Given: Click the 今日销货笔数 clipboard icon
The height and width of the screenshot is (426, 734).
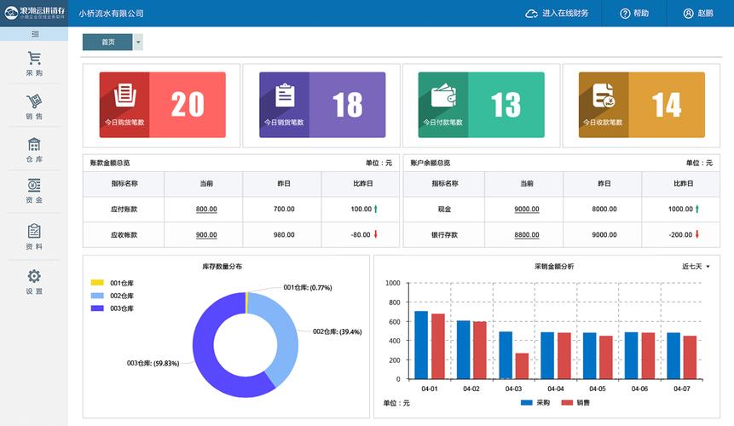Looking at the screenshot, I should tap(285, 95).
